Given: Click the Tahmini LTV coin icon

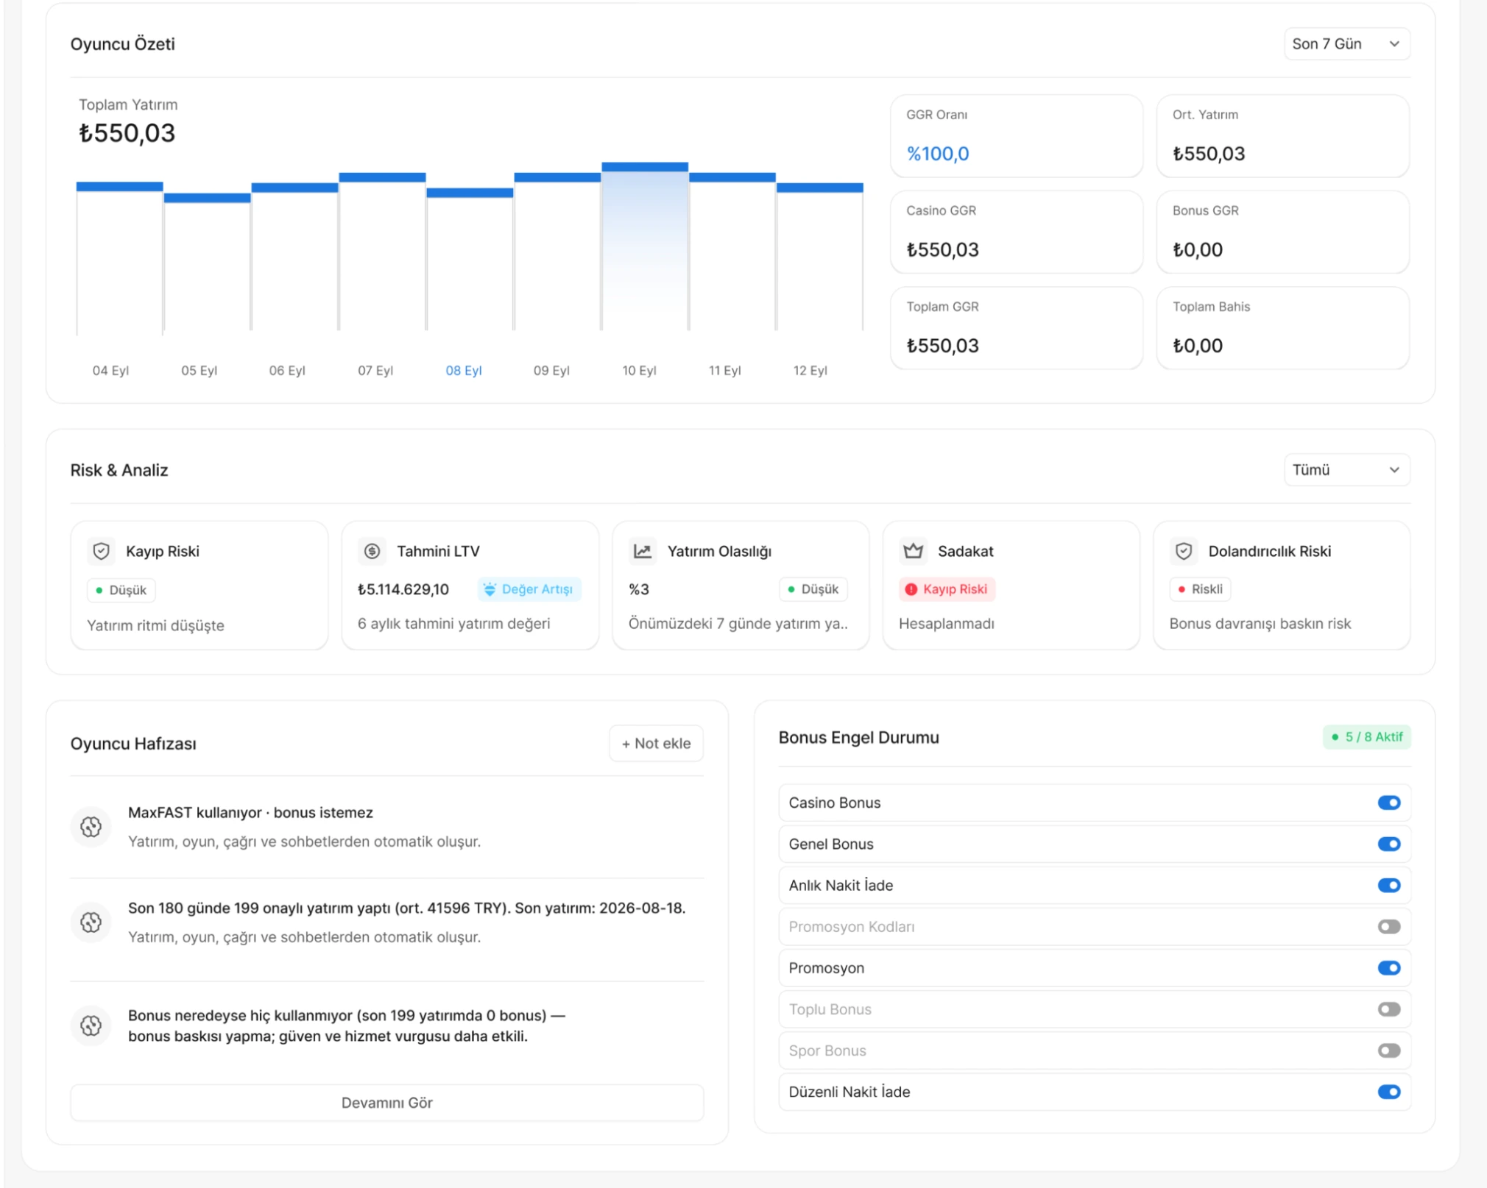Looking at the screenshot, I should point(372,551).
